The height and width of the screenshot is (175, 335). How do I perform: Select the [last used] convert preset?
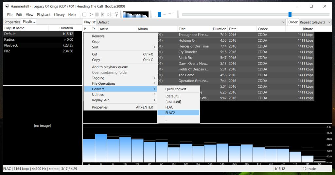pos(178,102)
